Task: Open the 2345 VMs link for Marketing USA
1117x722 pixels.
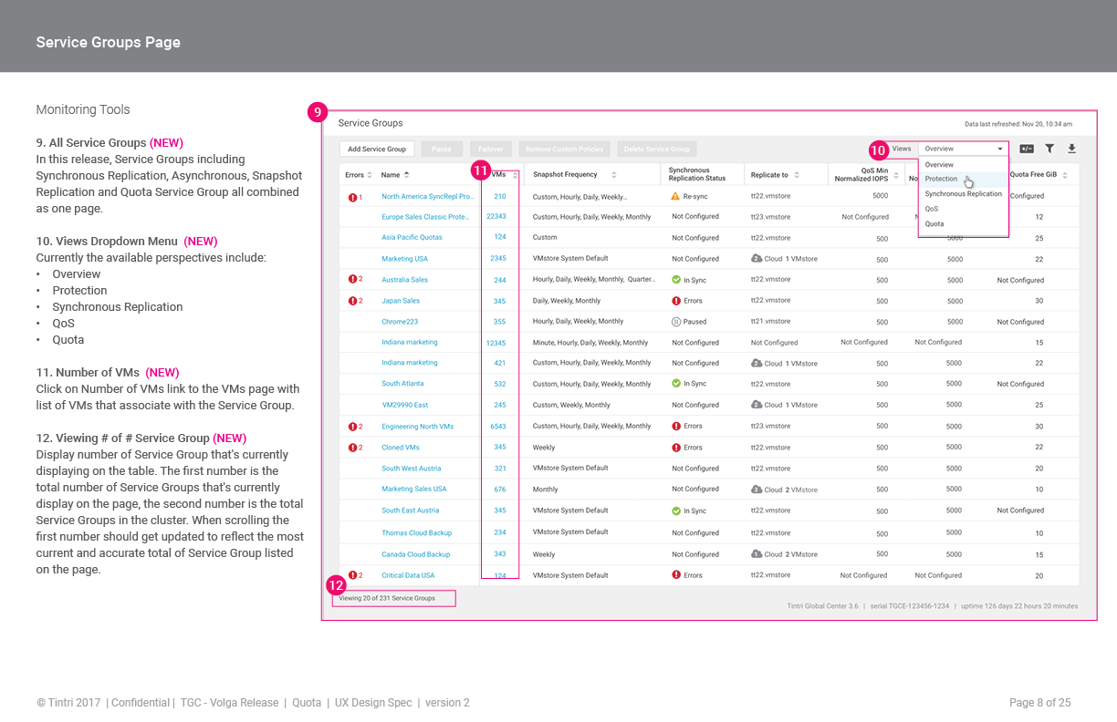Action: click(x=498, y=259)
